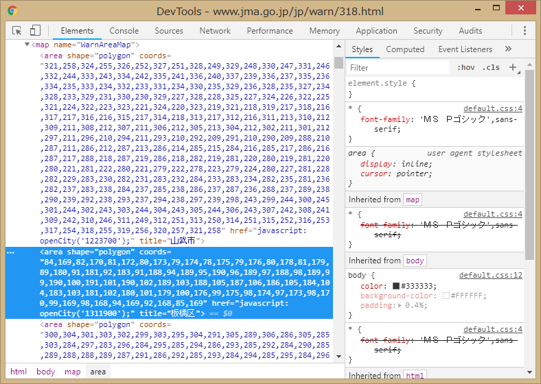
Task: Click the #333333 color swatch
Action: click(x=396, y=286)
